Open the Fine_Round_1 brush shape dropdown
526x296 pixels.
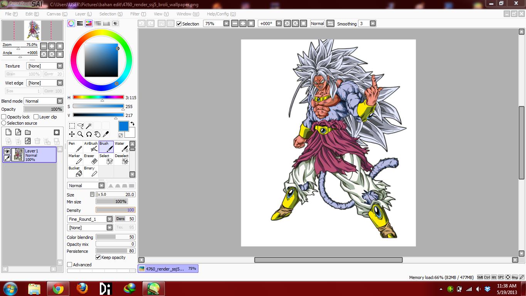(x=109, y=219)
